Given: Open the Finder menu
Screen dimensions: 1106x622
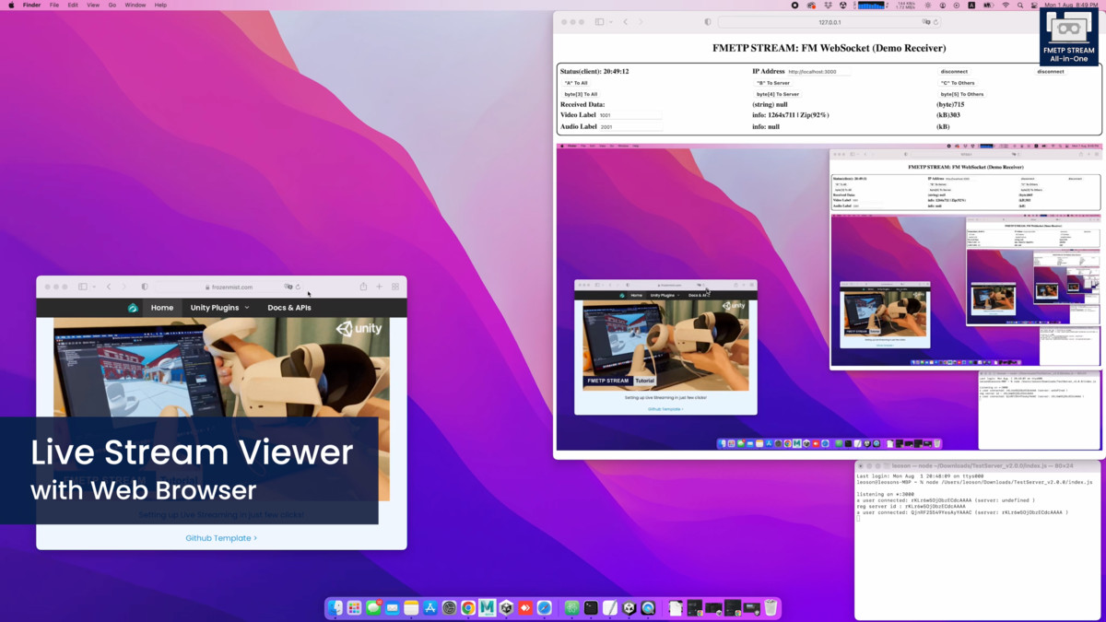Looking at the screenshot, I should (32, 5).
